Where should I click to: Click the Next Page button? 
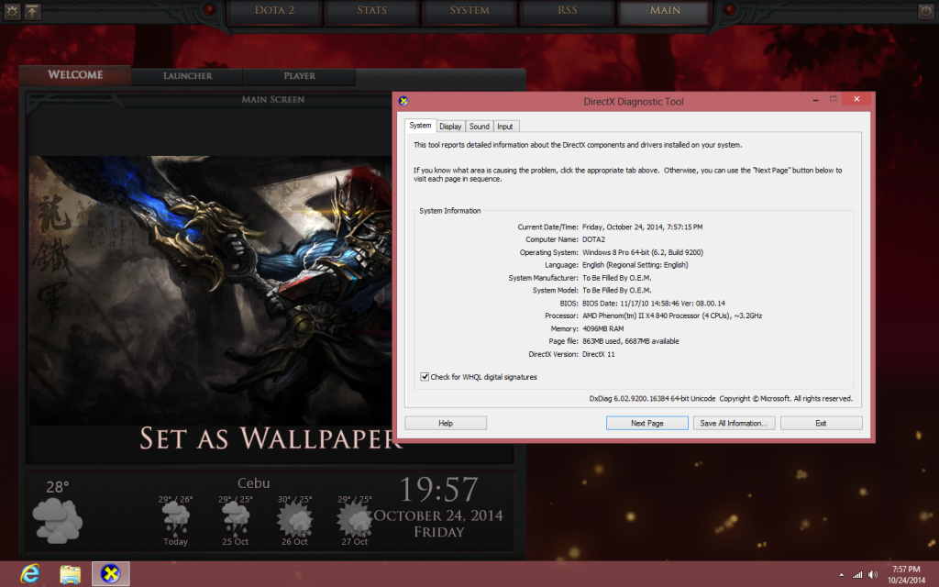point(646,423)
